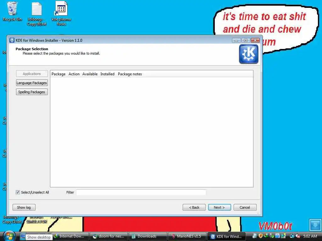The width and height of the screenshot is (322, 241).
Task: Click the blue download arrow desktop gadget
Action: click(x=315, y=225)
